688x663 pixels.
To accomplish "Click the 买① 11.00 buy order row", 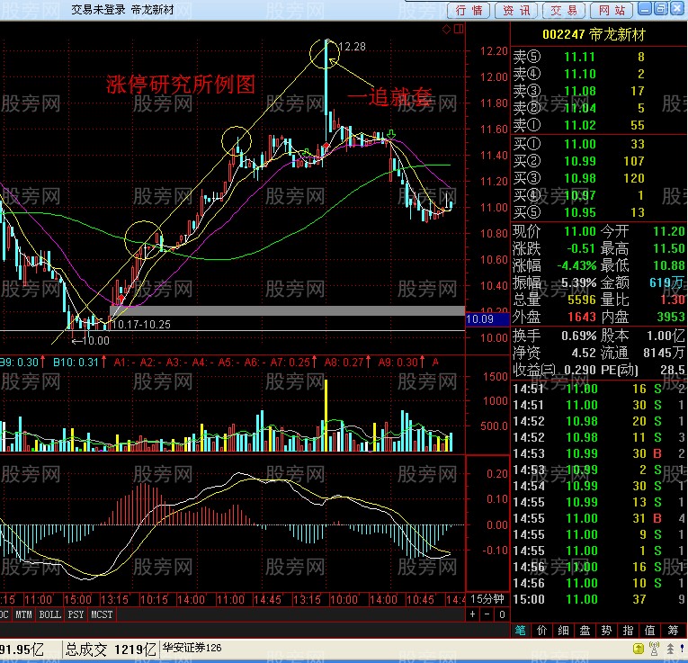I will tap(599, 144).
